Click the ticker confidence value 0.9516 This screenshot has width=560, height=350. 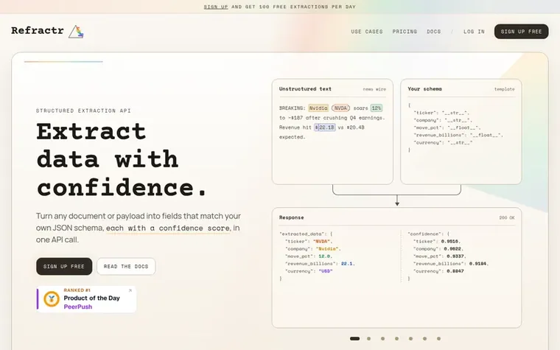[449, 242]
